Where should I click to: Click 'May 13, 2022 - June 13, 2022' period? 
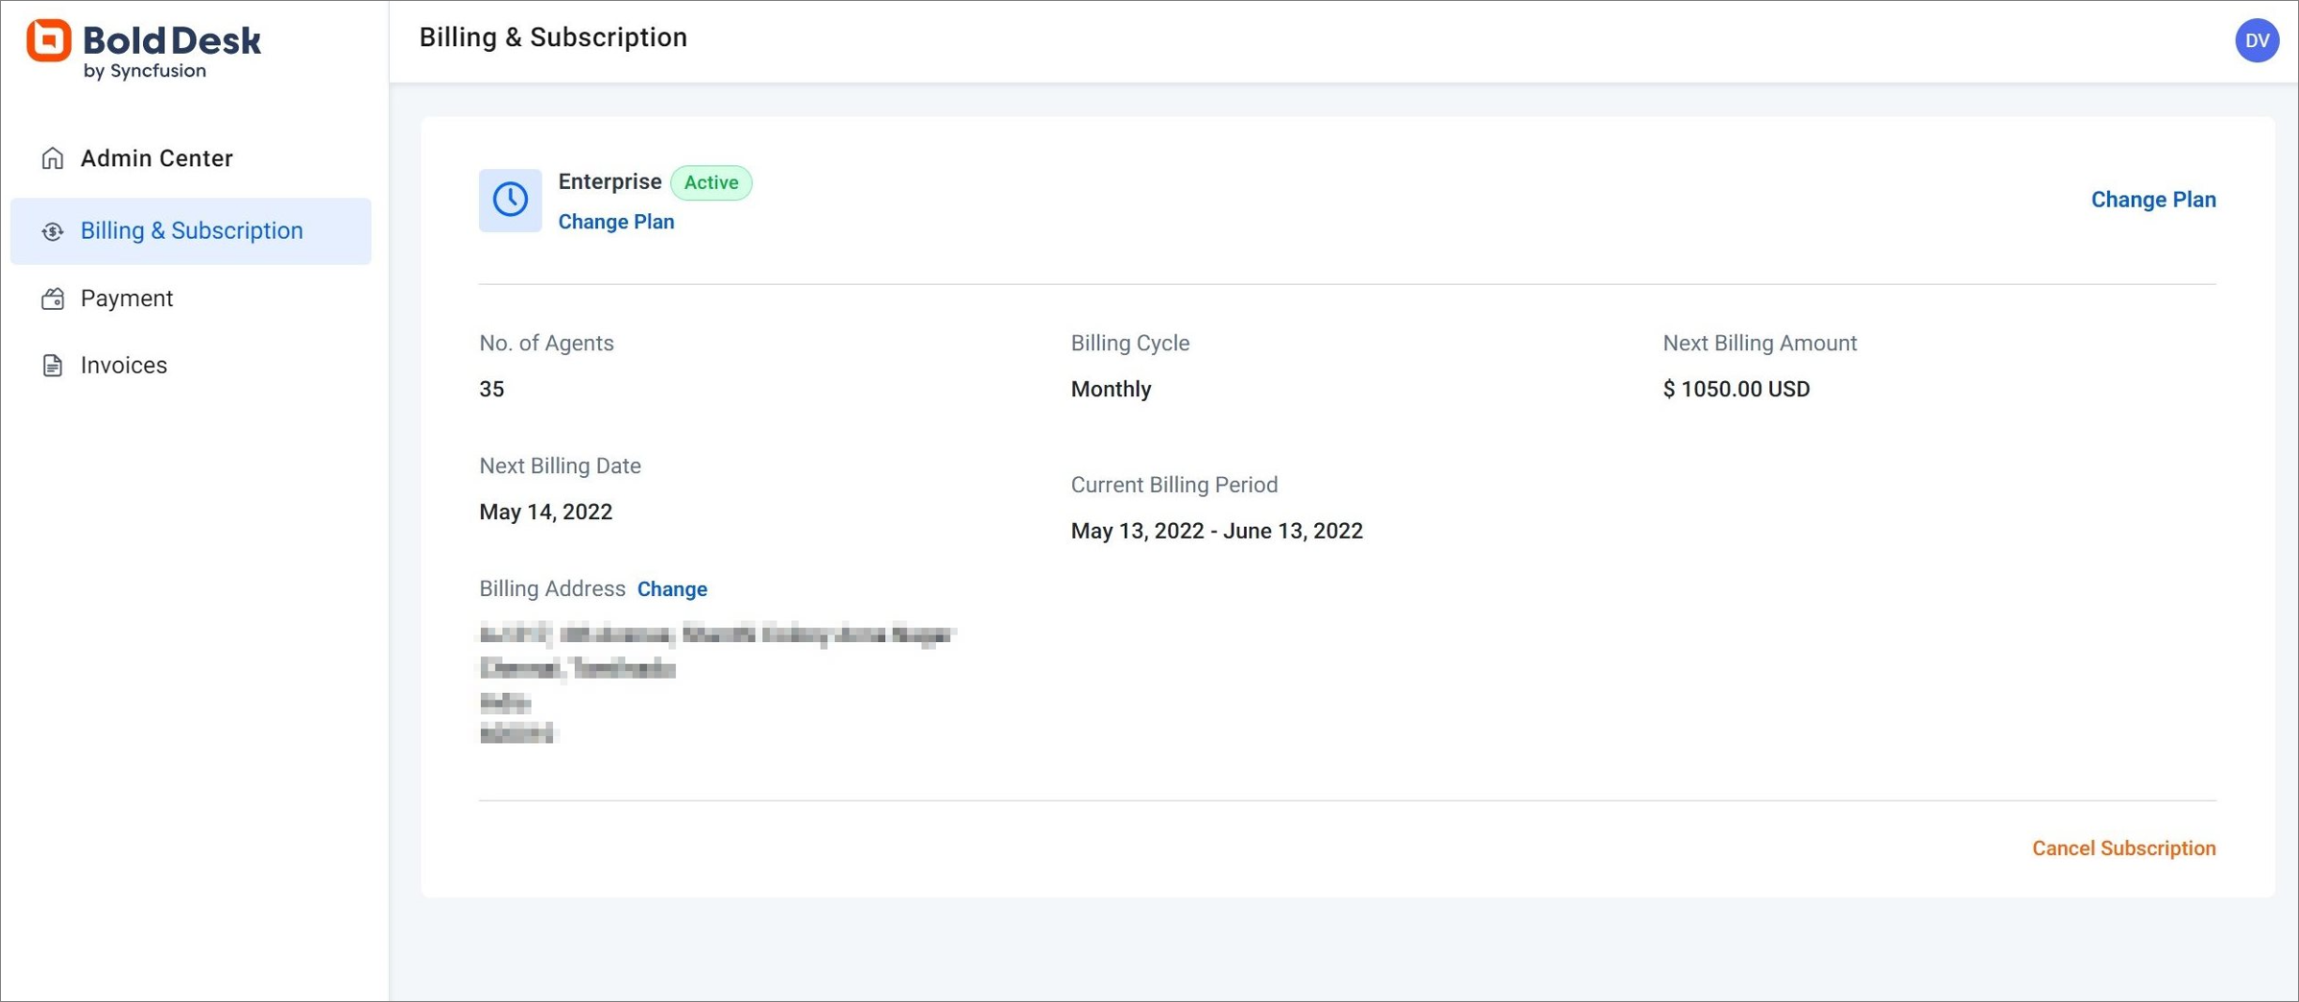[1216, 531]
